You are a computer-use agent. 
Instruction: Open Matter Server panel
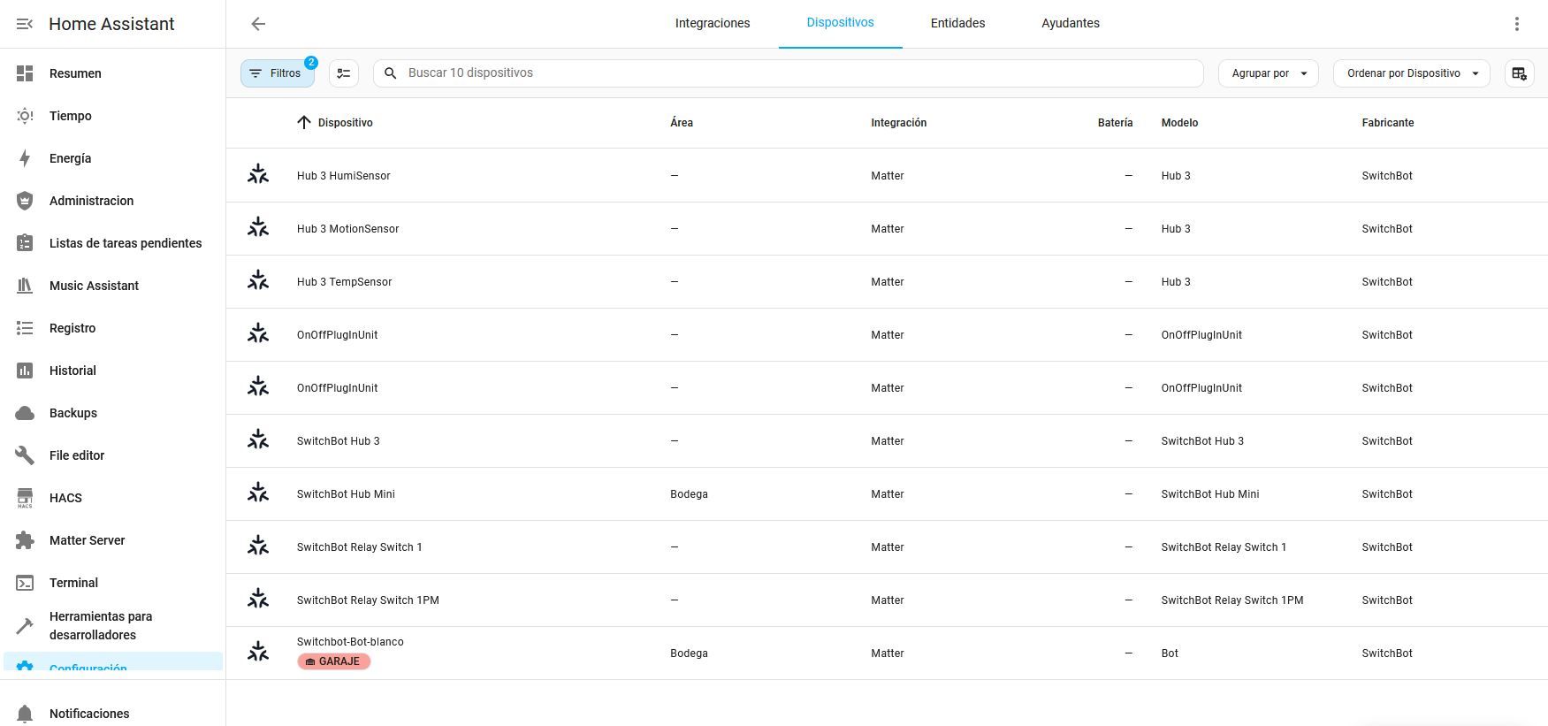113,540
